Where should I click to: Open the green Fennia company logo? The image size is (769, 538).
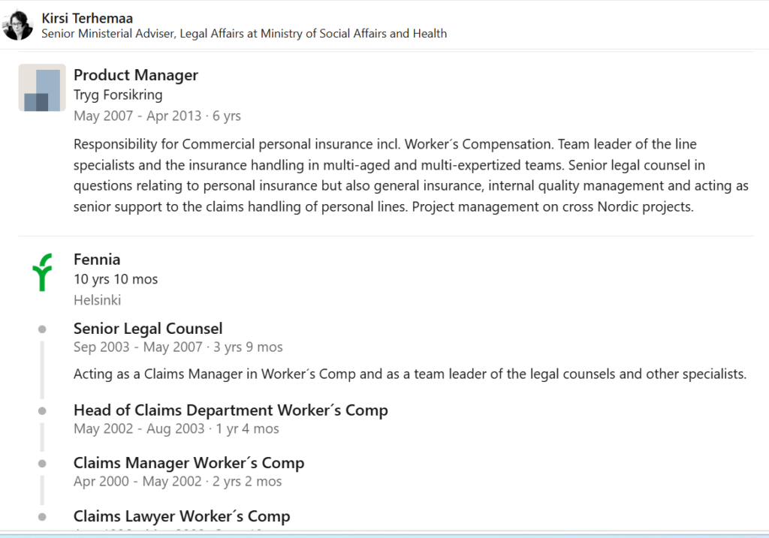(x=42, y=272)
